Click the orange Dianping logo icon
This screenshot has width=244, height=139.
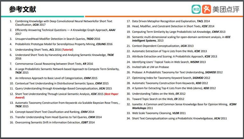coord(207,9)
